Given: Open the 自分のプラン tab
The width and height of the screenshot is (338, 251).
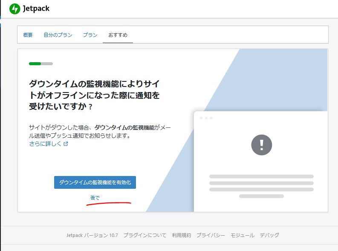Looking at the screenshot, I should pos(58,35).
